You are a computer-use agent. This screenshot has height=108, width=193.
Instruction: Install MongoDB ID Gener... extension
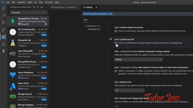point(44,67)
